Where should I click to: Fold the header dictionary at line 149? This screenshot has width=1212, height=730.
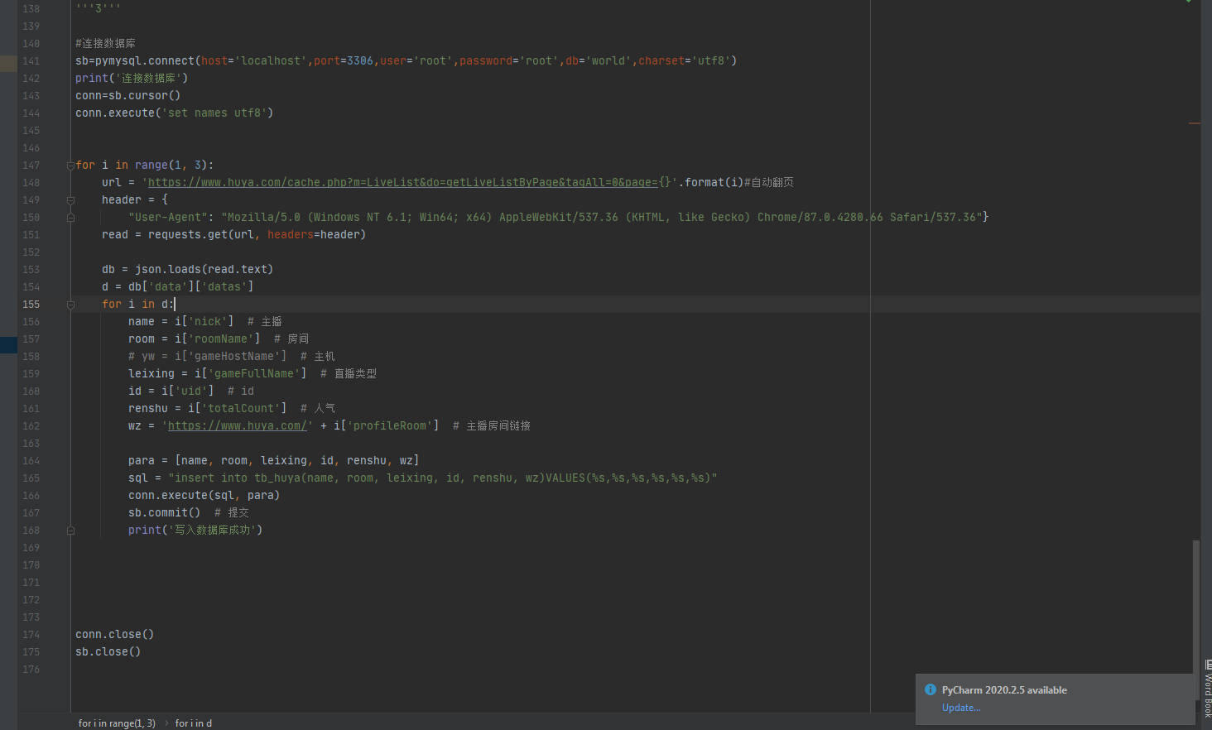pyautogui.click(x=70, y=200)
